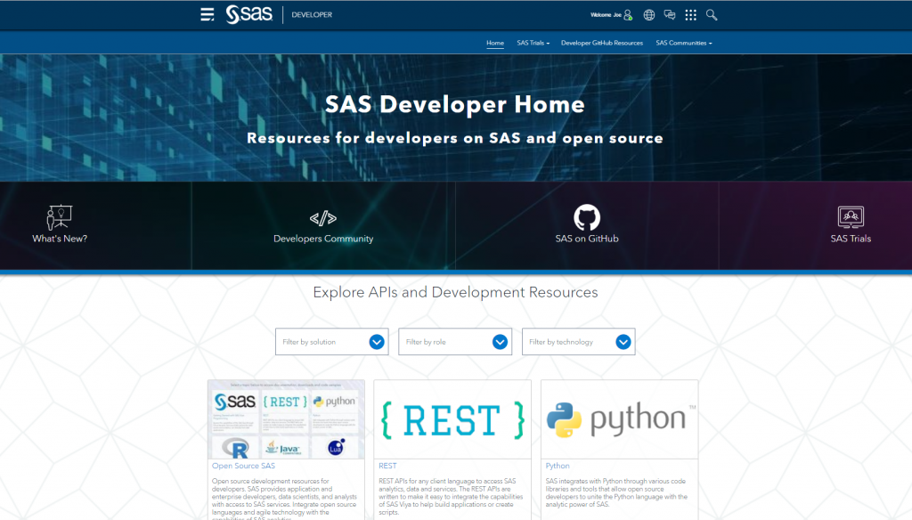Open the user profile icon next to Welcome Joe
Screen dimensions: 912x520
tap(628, 15)
